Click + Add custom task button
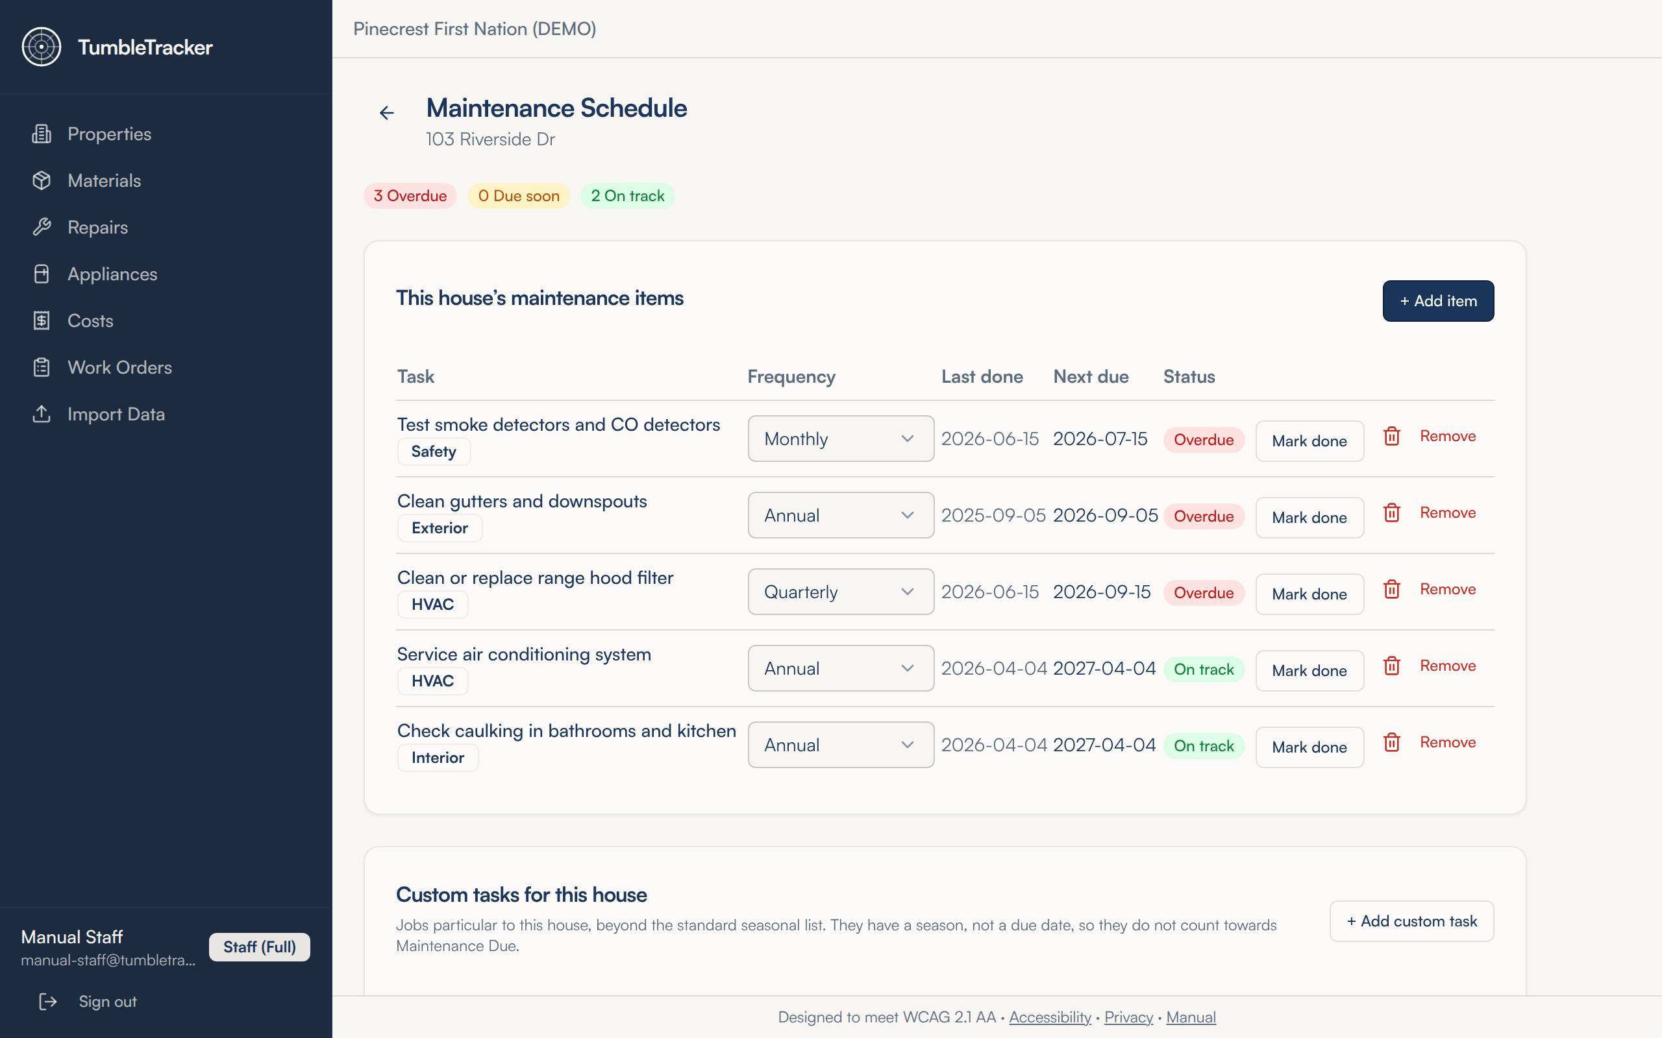This screenshot has width=1662, height=1038. pyautogui.click(x=1411, y=921)
